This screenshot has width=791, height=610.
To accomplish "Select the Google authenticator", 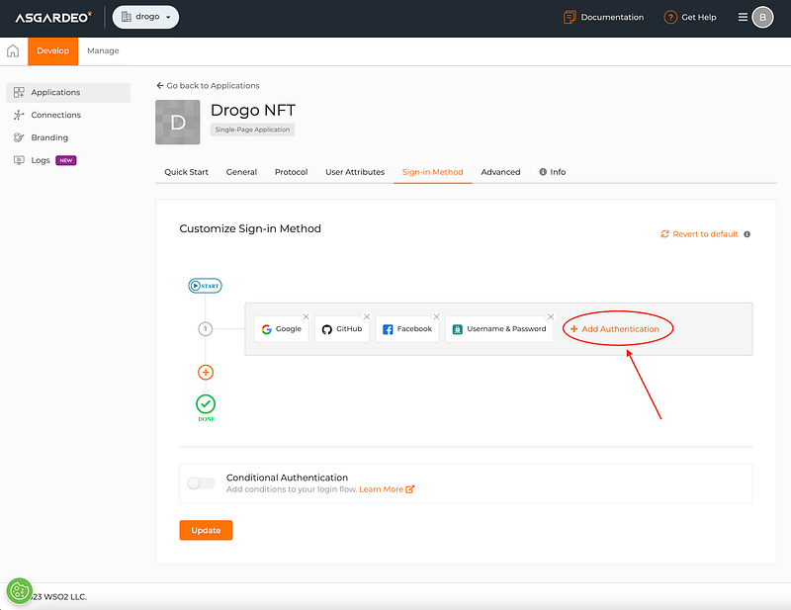I will tap(282, 329).
